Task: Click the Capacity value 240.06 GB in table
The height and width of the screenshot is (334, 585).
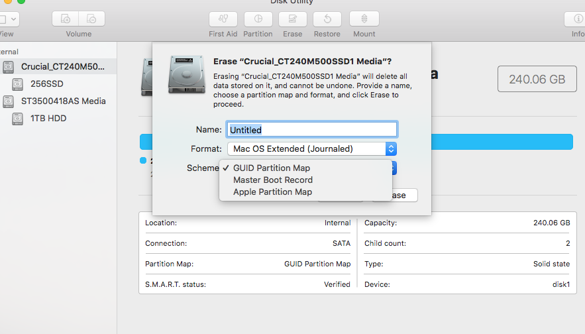Action: 551,223
